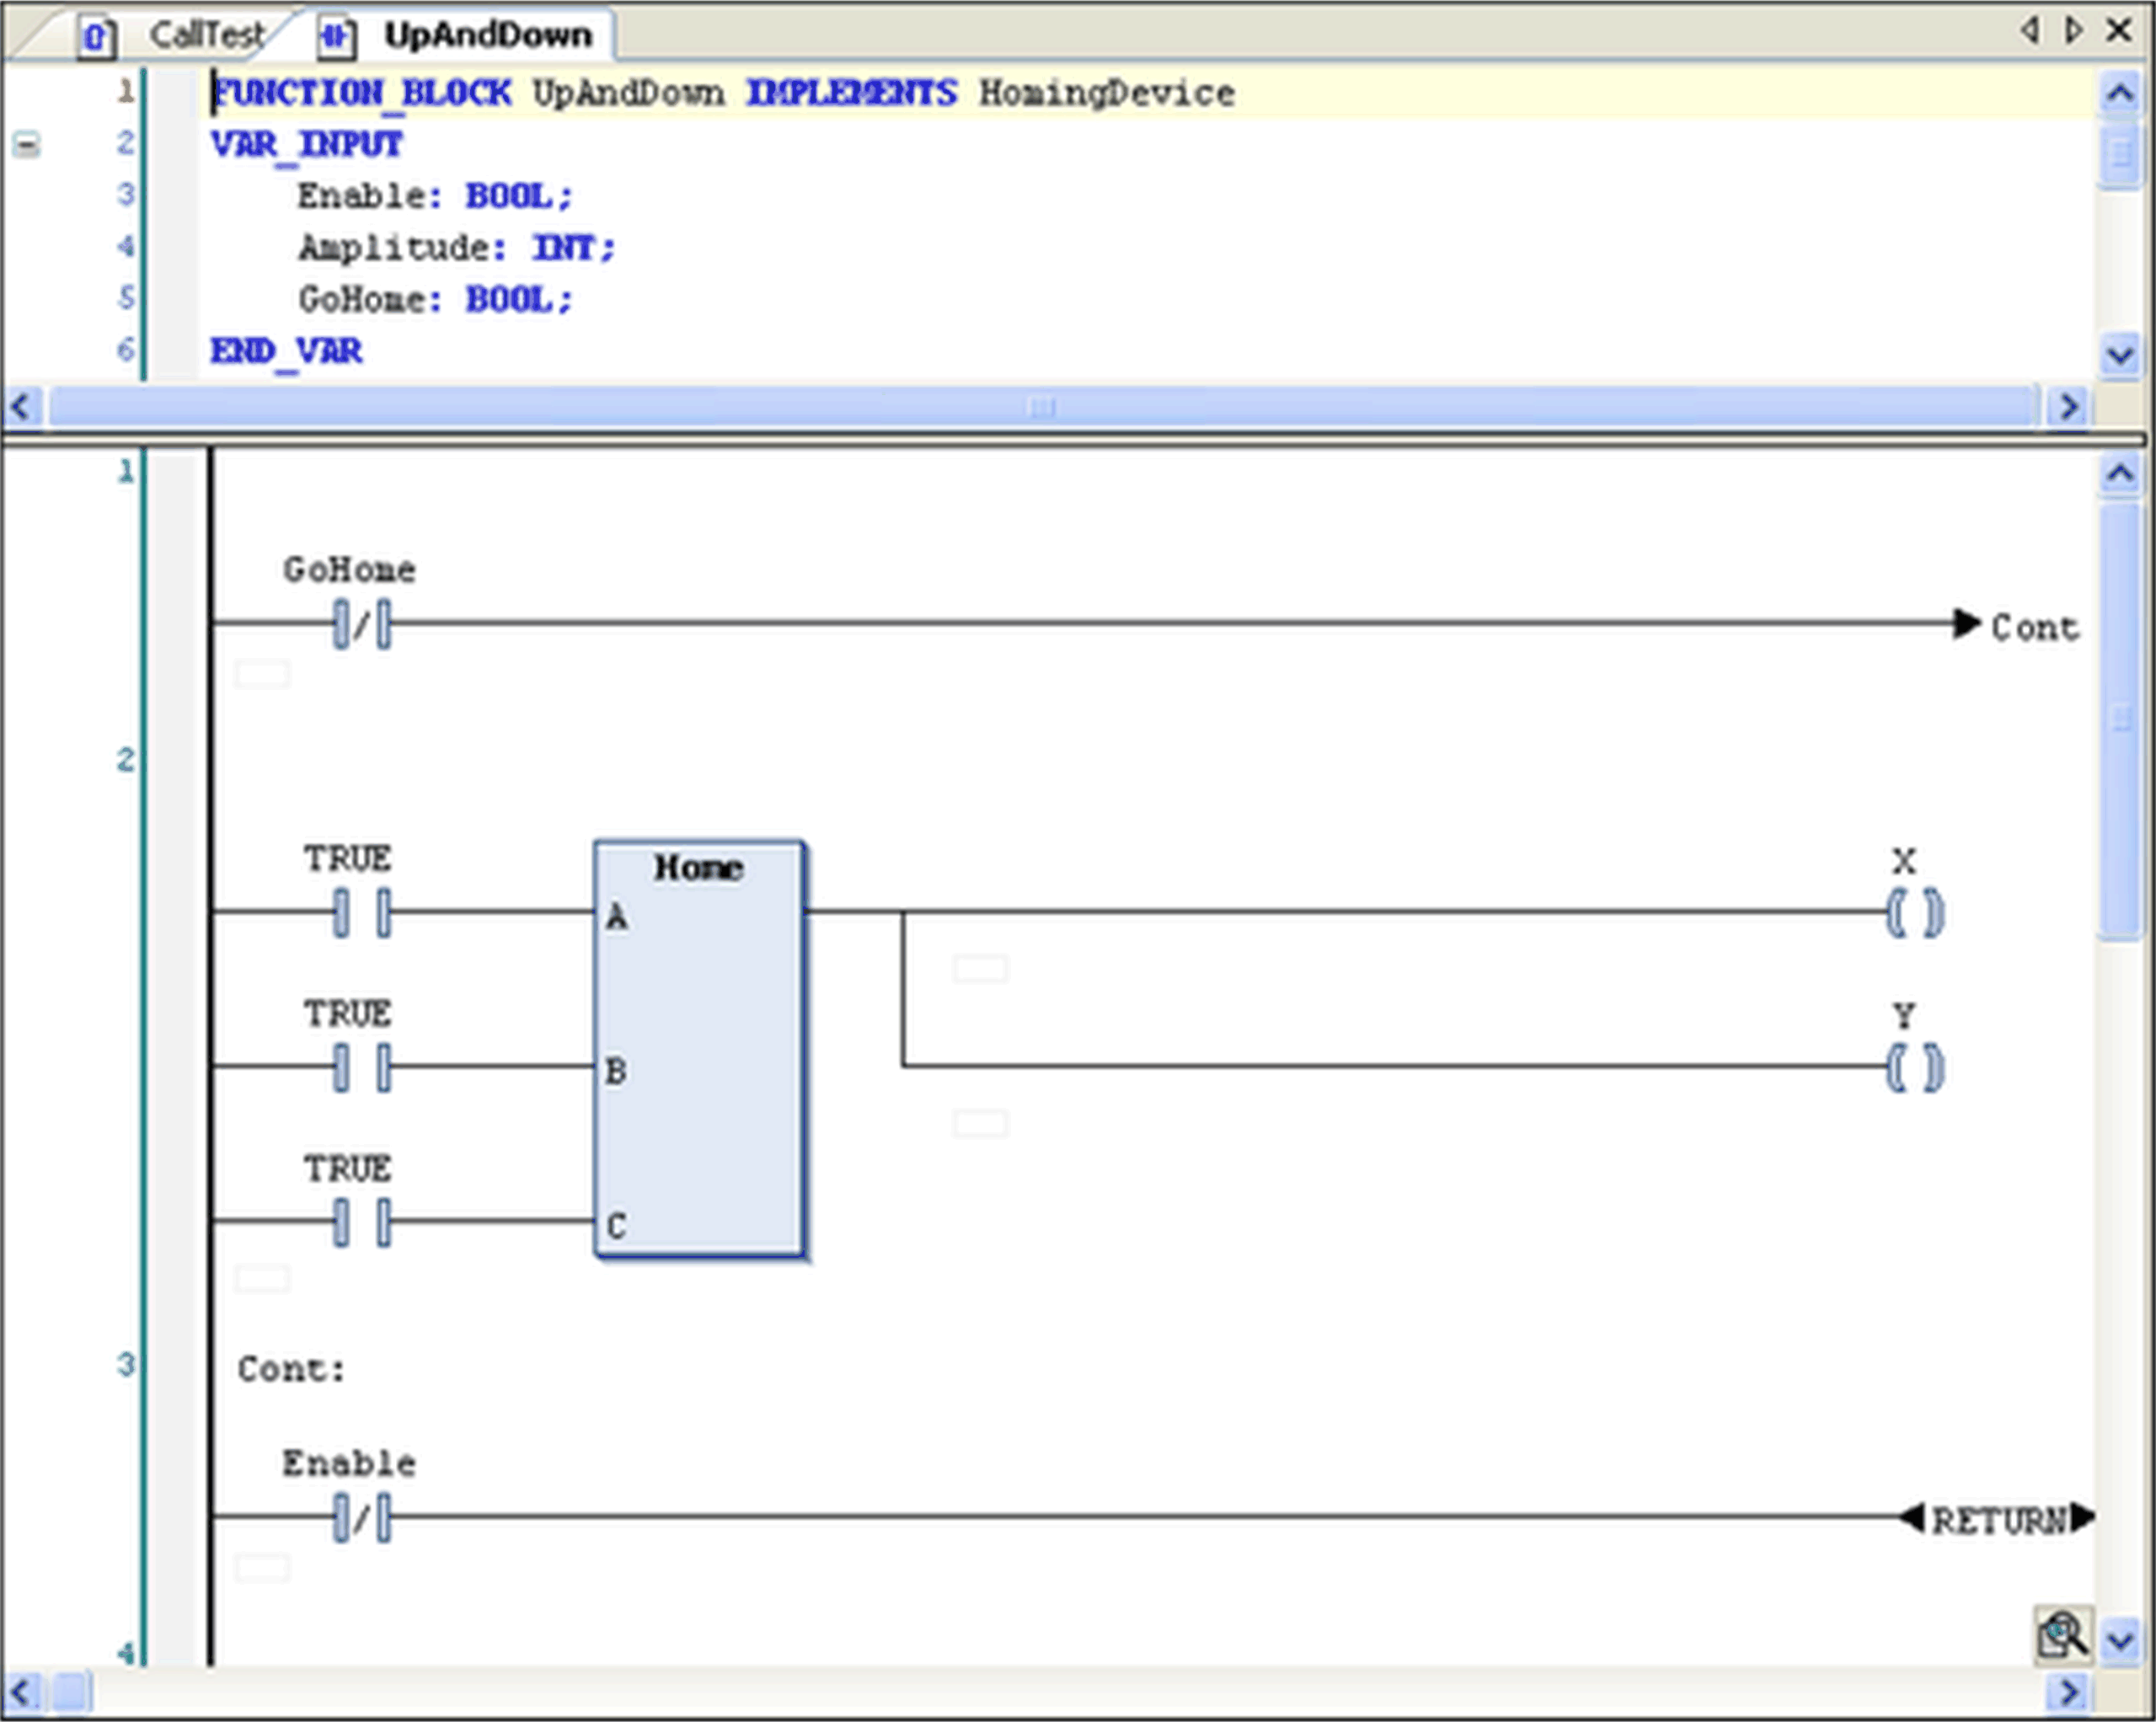Click the zoom magnifier icon at bottom right
The height and width of the screenshot is (1722, 2156).
pos(2063,1637)
